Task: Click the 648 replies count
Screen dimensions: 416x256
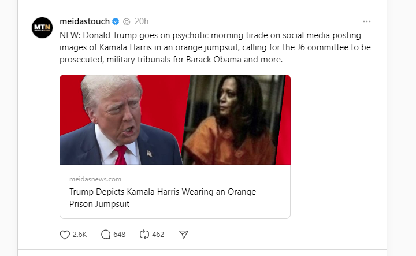Action: [120, 234]
